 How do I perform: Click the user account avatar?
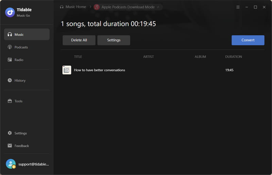coord(11,164)
